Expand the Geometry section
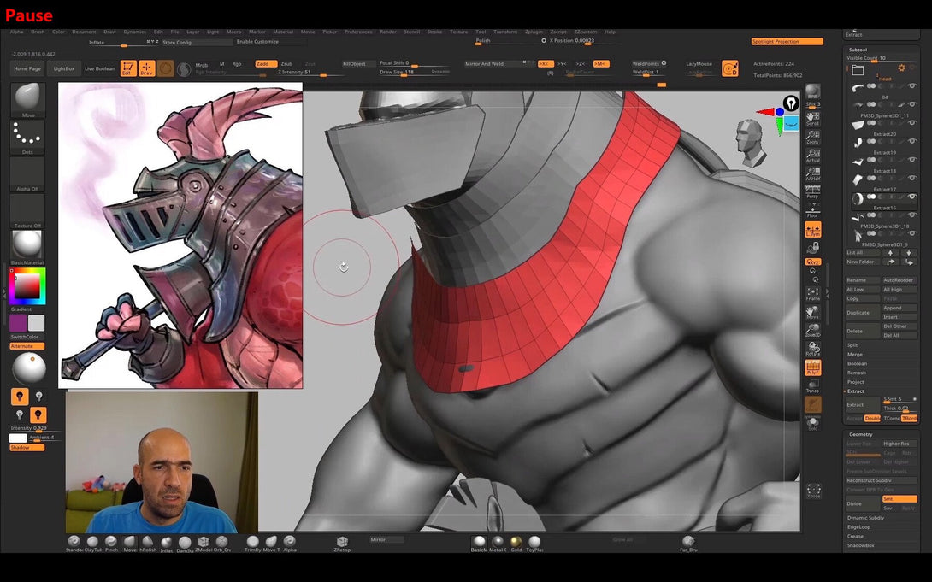 tap(861, 435)
